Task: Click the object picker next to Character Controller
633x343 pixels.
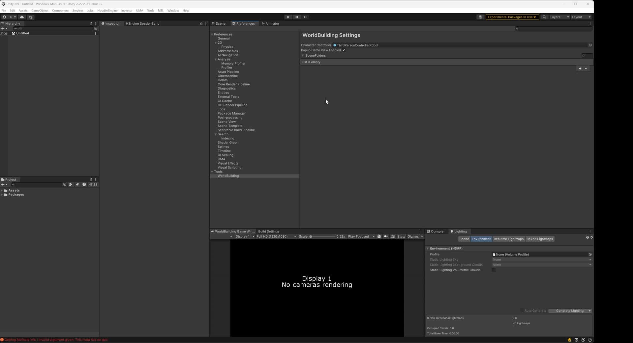Action: (x=590, y=45)
